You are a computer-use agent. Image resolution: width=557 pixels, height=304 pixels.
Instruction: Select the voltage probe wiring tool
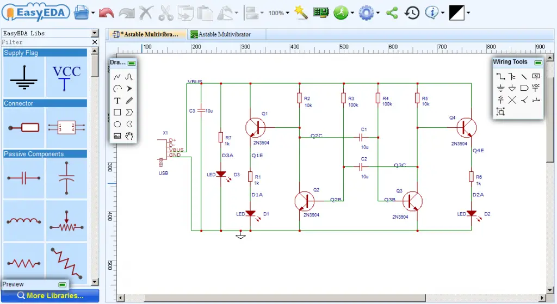[x=524, y=100]
